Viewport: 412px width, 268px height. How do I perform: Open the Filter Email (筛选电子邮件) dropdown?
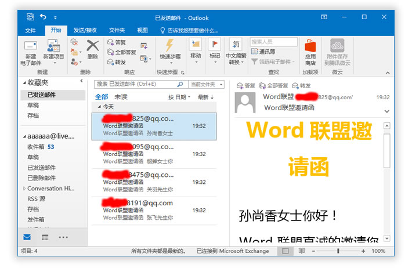[x=273, y=61]
